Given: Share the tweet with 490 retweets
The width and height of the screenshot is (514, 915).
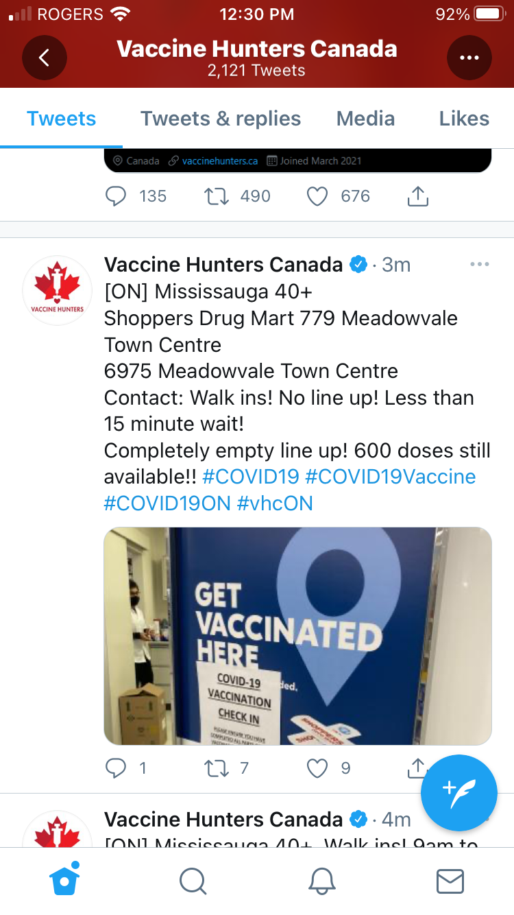Looking at the screenshot, I should (417, 197).
